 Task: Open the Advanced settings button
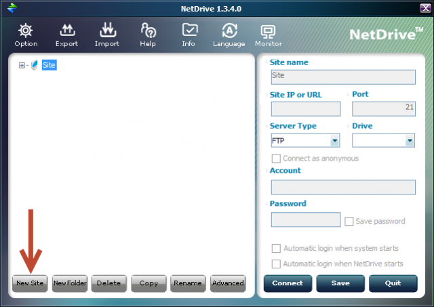(228, 283)
